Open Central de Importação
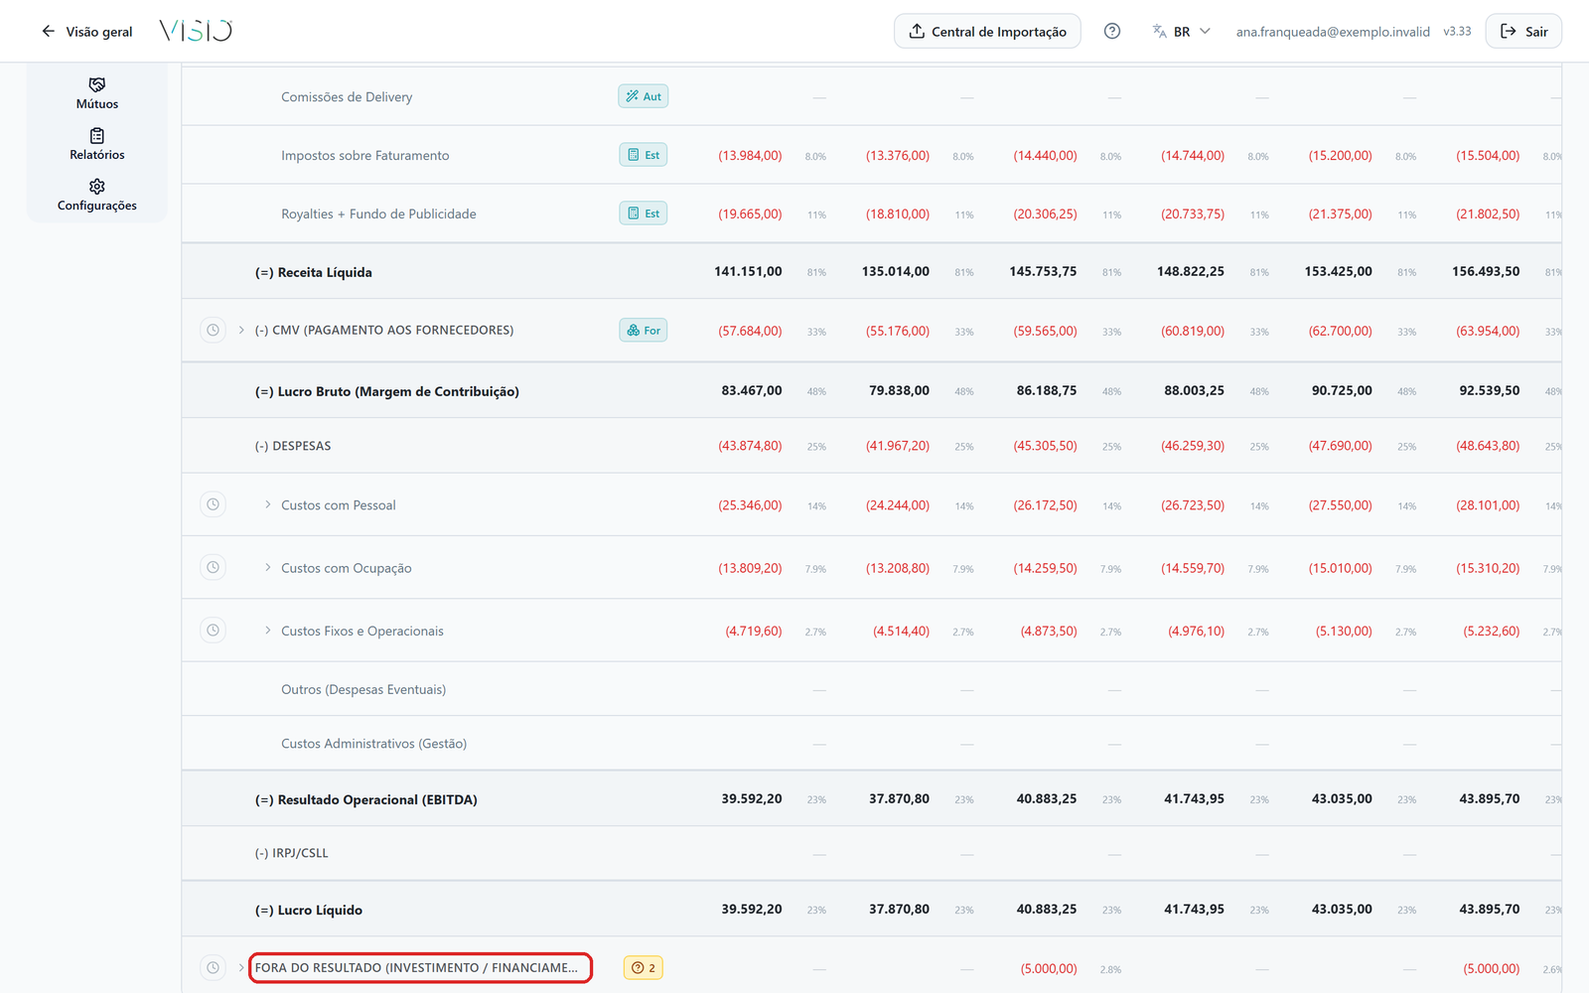This screenshot has width=1589, height=993. [x=987, y=31]
